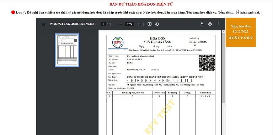Screen dimensions: 273x135
Task: Download the PDF file
Action: pos(202,24)
